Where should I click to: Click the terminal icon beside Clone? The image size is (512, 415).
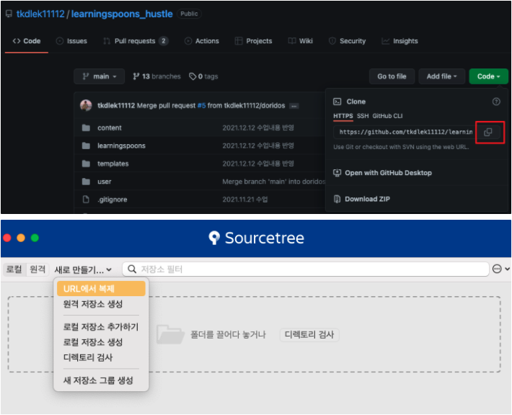click(x=337, y=102)
